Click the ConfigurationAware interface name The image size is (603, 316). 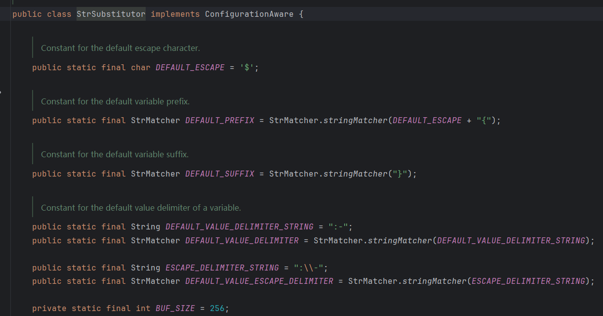tap(249, 14)
